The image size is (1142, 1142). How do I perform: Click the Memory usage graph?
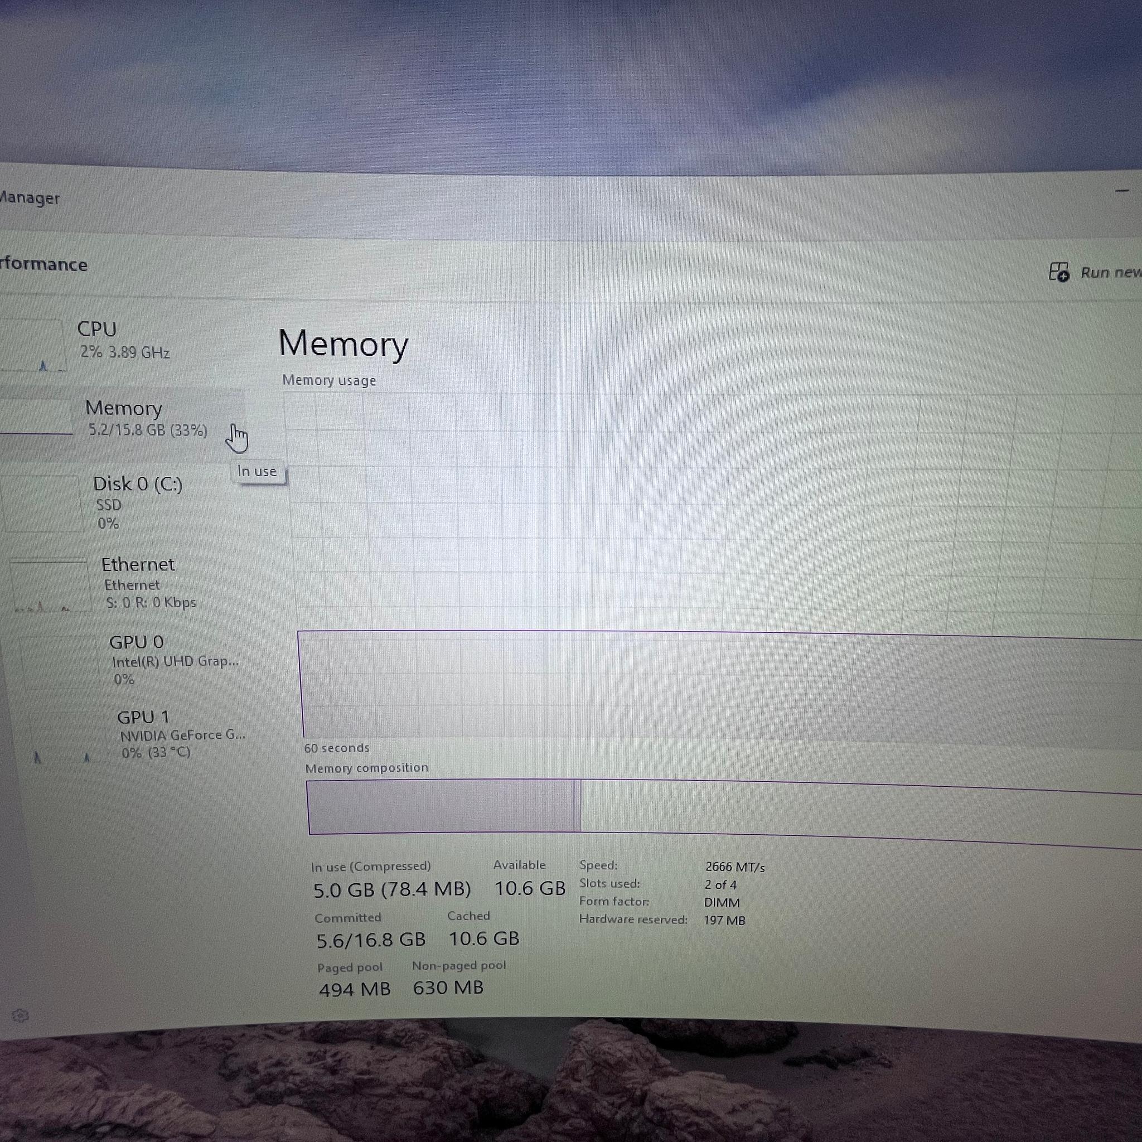tap(712, 570)
